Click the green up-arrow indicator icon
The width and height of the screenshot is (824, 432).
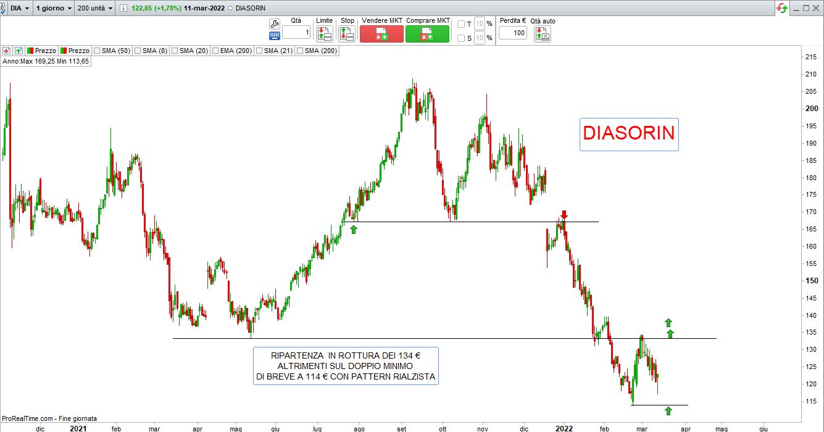(x=19, y=51)
